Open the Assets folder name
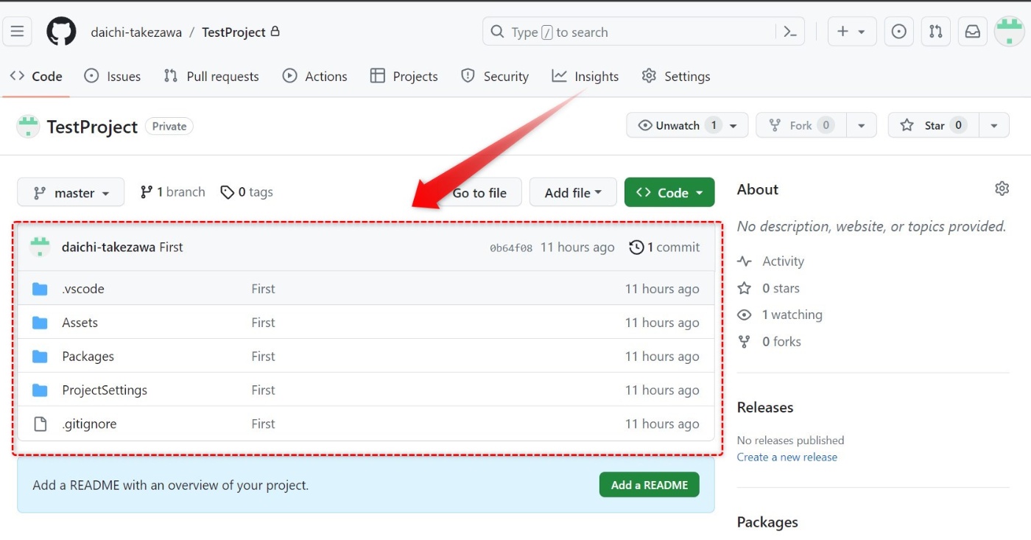Screen dimensions: 1031x540 coord(80,323)
